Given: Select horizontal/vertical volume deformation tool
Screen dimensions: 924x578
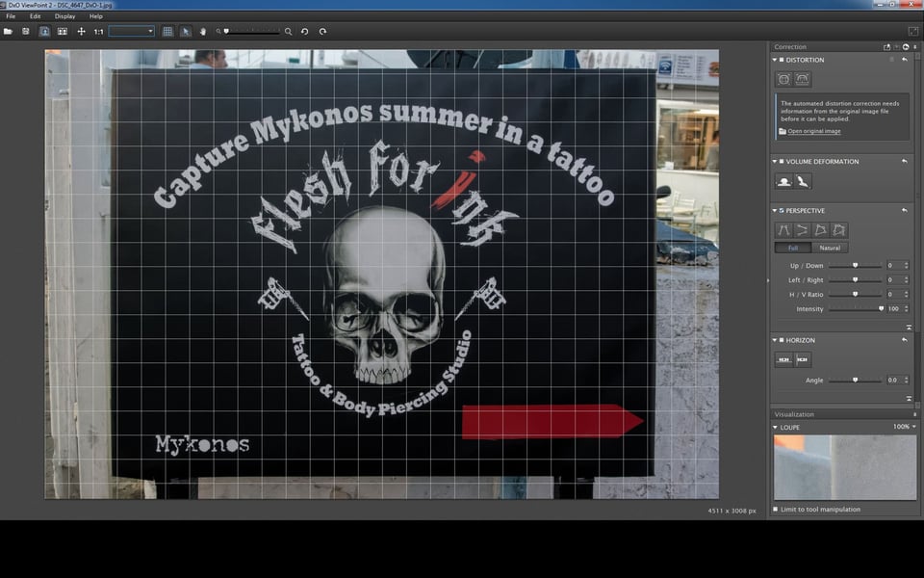Looking at the screenshot, I should pos(783,181).
